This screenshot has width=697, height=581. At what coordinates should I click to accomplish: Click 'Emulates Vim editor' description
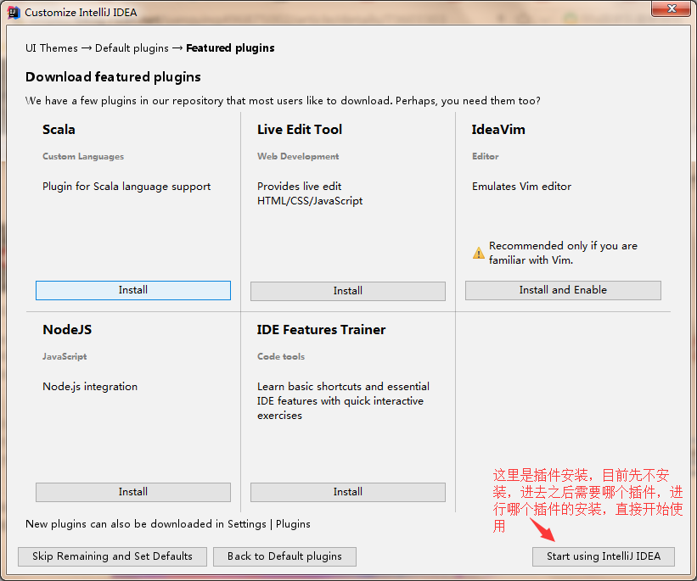[x=521, y=187]
